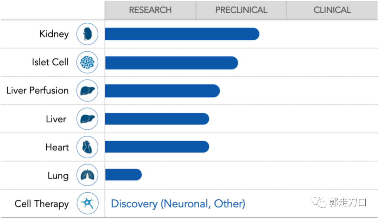Screen dimensions: 379x219
Task: Click the Liver Perfusion row label
Action: [x=38, y=90]
